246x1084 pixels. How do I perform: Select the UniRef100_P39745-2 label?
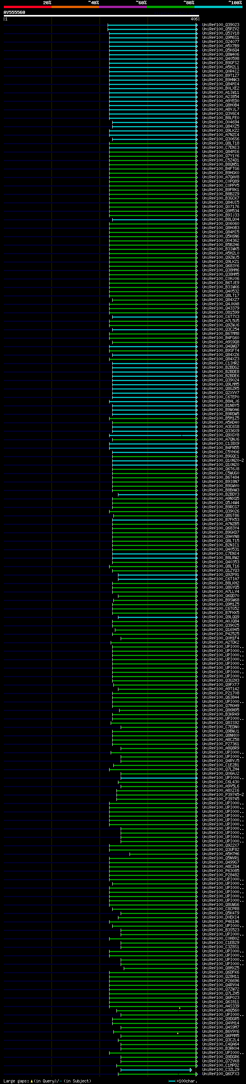[x=223, y=794]
